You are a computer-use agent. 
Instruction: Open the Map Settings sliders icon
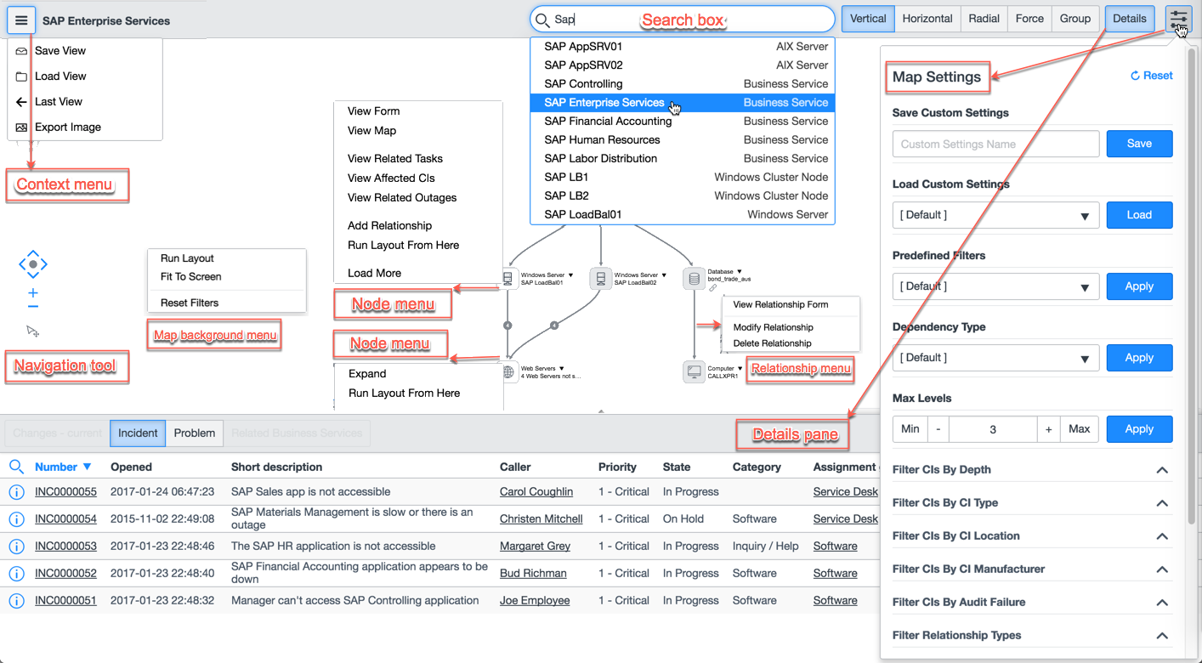[1178, 19]
